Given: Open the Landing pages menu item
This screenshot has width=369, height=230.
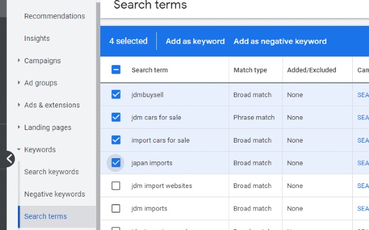Looking at the screenshot, I should click(x=47, y=128).
